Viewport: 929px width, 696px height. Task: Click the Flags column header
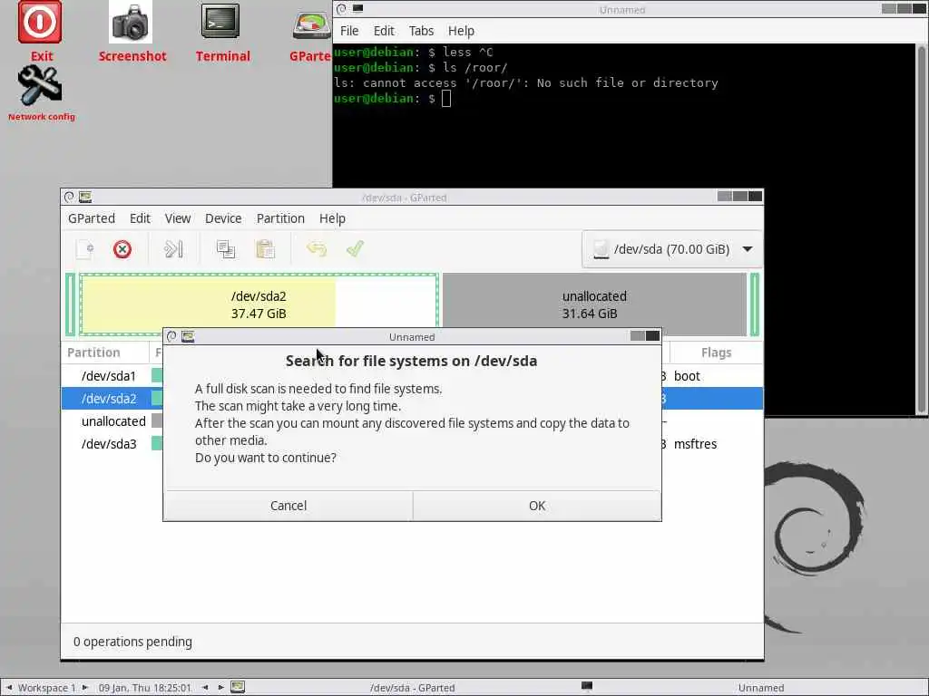[717, 353]
